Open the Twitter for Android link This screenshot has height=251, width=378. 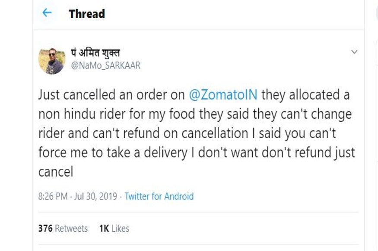point(159,196)
